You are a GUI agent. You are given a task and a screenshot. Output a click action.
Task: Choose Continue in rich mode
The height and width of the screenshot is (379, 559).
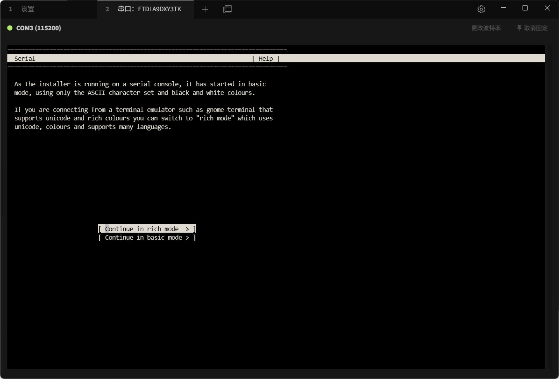[142, 229]
